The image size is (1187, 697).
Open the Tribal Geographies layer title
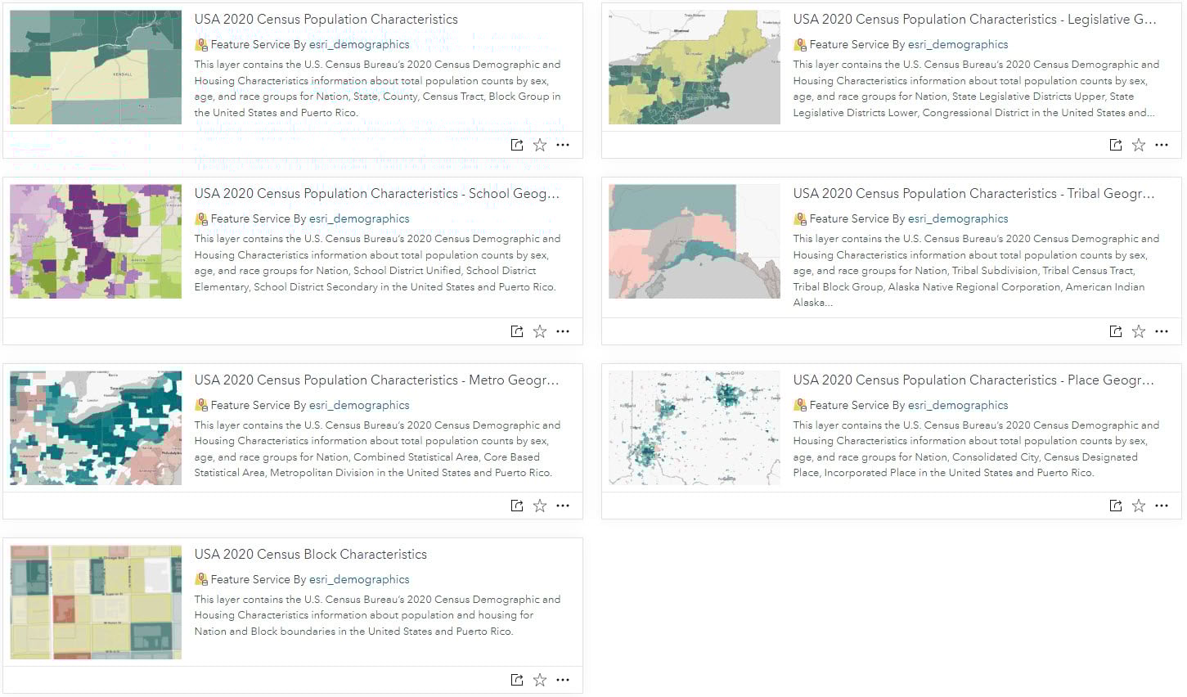974,193
